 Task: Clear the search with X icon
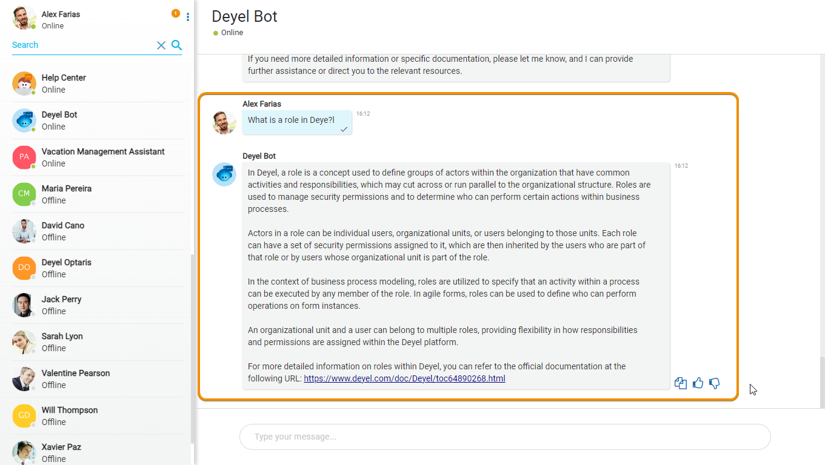(x=161, y=45)
